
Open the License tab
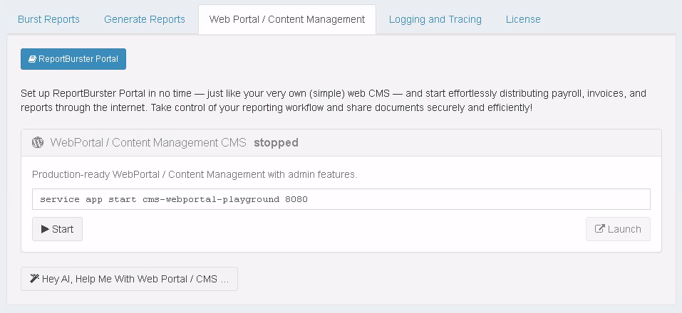(x=523, y=19)
